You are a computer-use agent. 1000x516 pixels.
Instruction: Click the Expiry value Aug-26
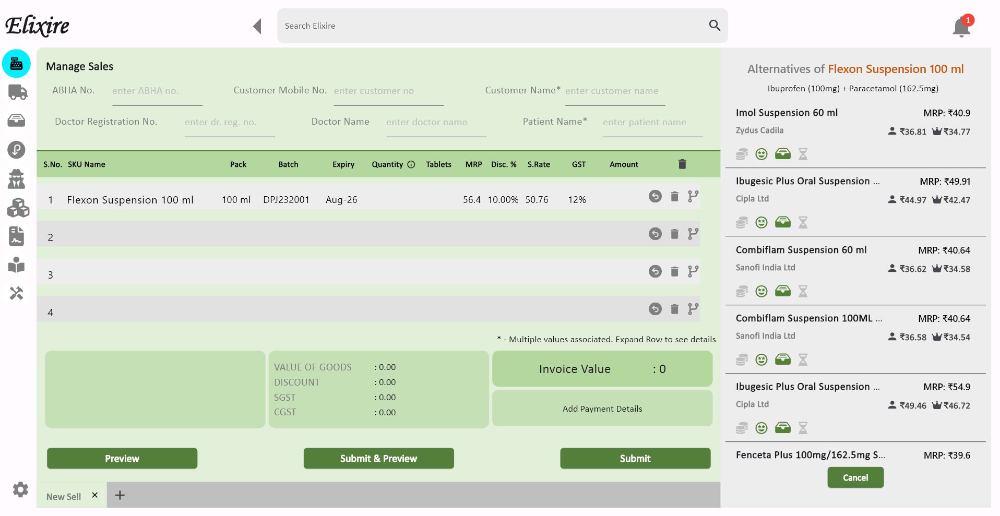(x=341, y=200)
